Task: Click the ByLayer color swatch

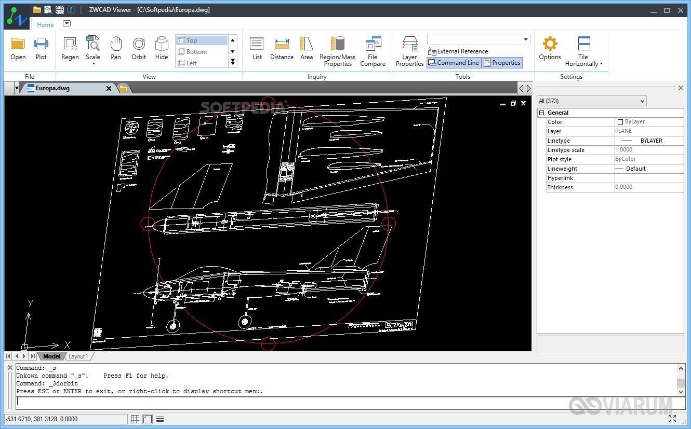Action: tap(620, 122)
